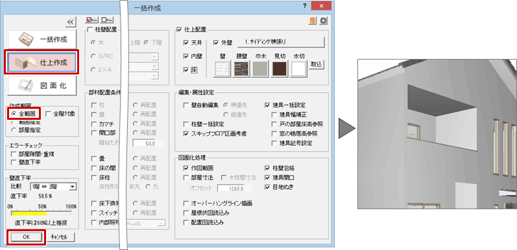Click the check-all ALL icon
The image size is (517, 250).
[x=90, y=19]
